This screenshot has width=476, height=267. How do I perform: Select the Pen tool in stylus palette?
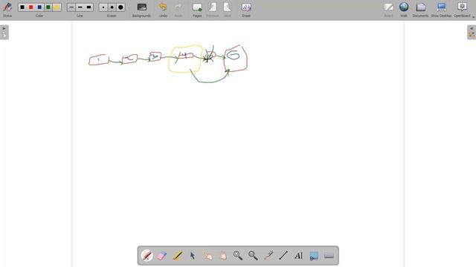[x=147, y=255]
